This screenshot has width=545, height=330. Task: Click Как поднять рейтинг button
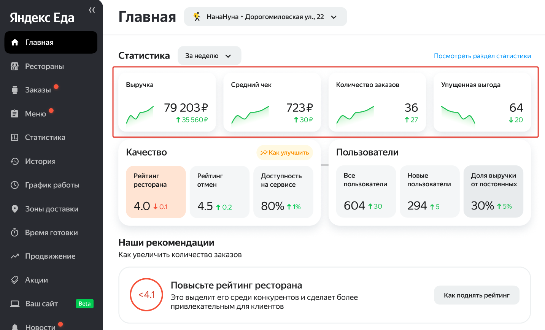pos(477,295)
